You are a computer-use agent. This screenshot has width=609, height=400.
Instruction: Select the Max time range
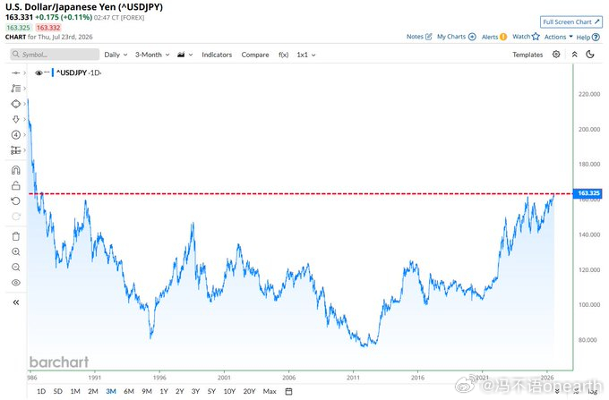pyautogui.click(x=270, y=391)
